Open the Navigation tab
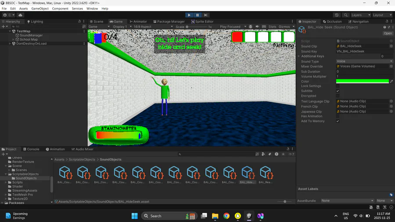This screenshot has width=395, height=222. click(x=358, y=21)
